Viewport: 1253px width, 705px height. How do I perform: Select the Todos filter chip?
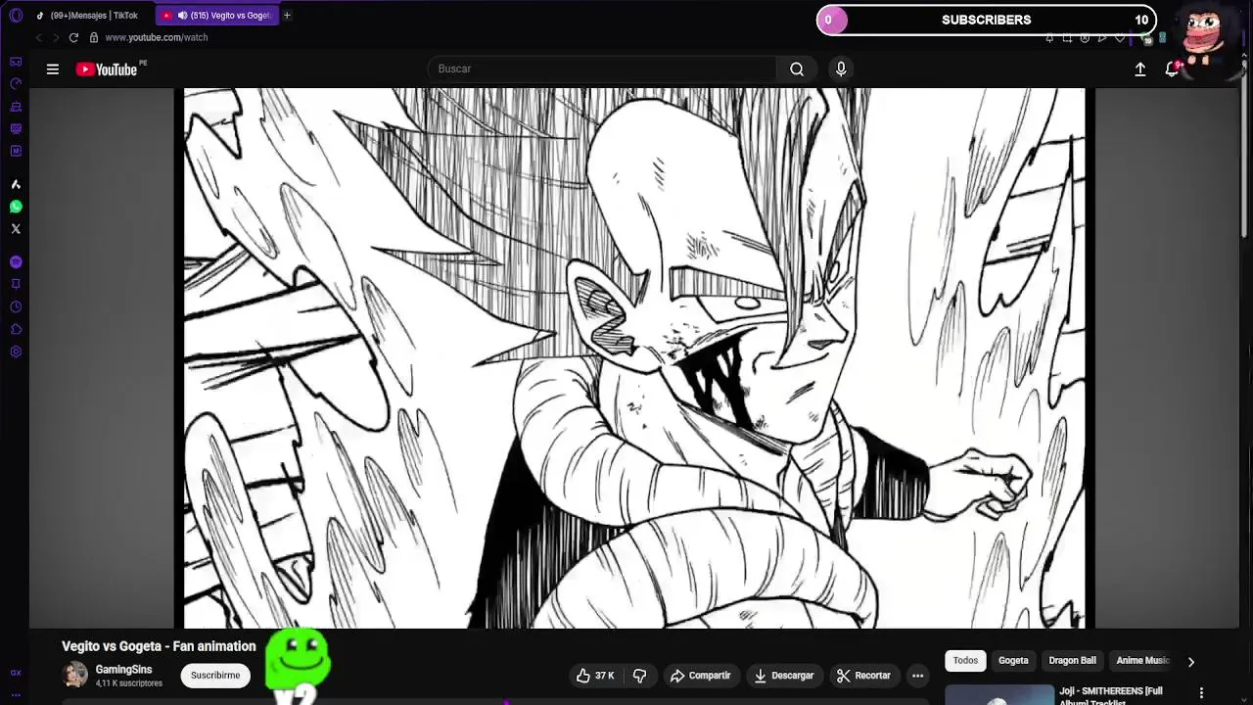pos(965,660)
